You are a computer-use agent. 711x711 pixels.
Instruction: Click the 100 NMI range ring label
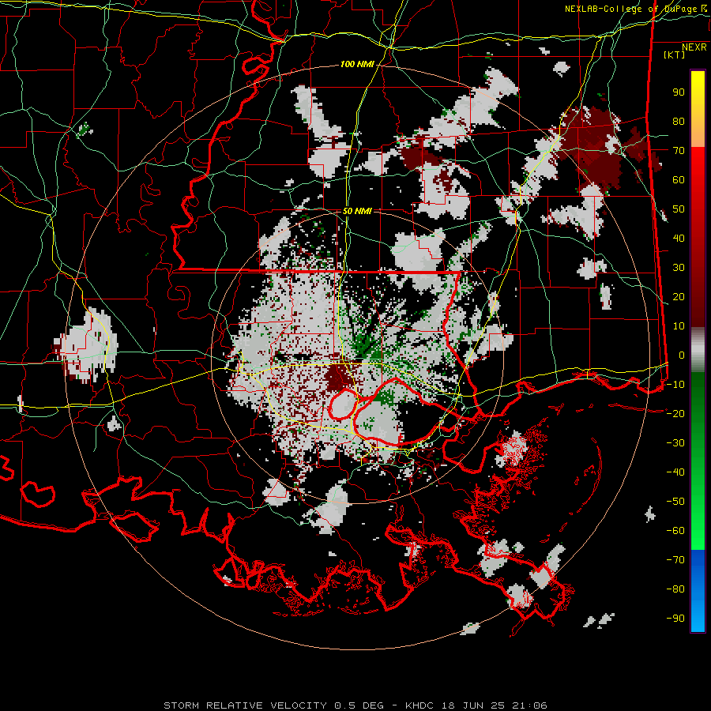357,65
